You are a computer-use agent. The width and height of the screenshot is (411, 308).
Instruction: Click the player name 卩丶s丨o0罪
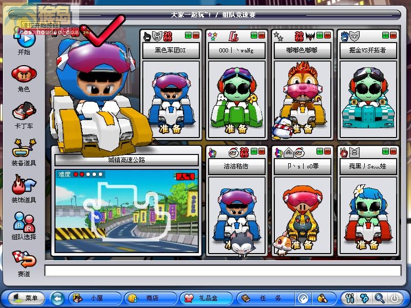302,166
